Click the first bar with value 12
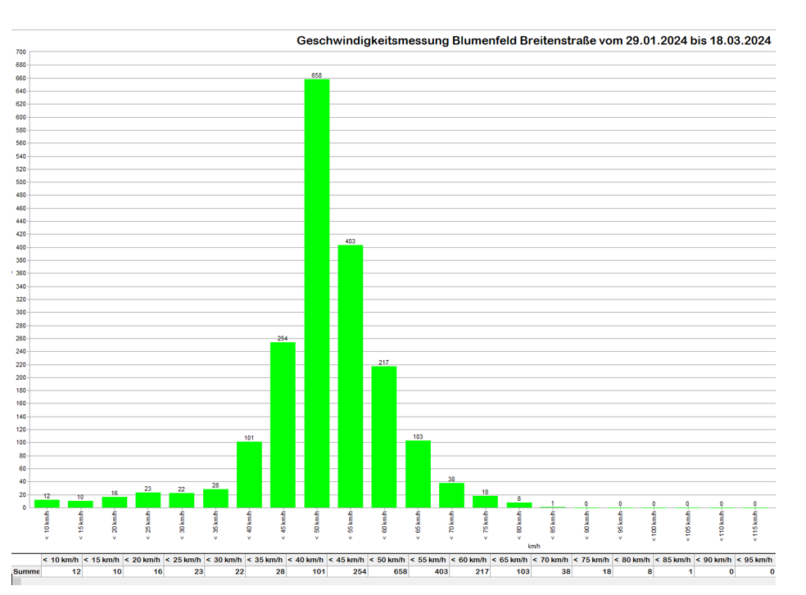806x595 pixels. (x=47, y=503)
